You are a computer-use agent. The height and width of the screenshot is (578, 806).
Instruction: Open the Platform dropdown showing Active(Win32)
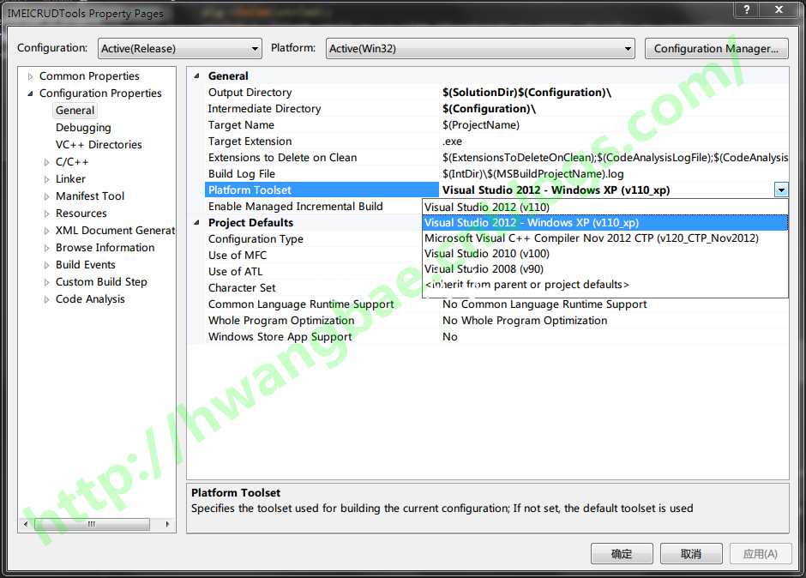point(480,48)
